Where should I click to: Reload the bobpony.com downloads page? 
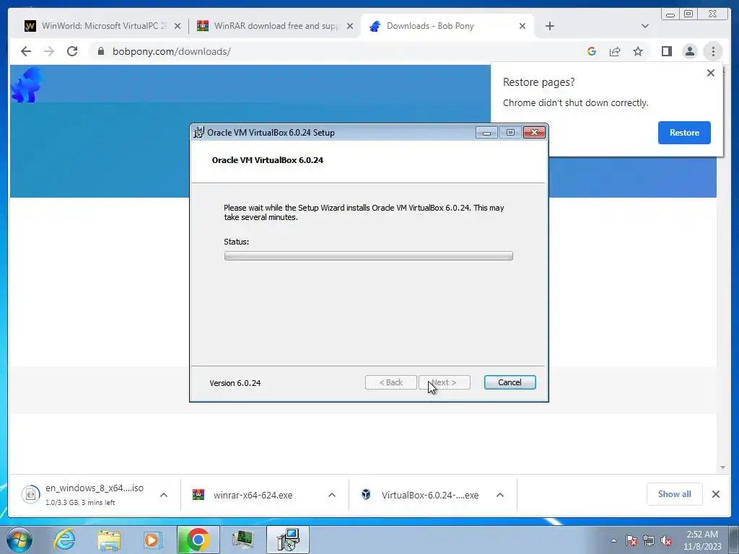(72, 51)
